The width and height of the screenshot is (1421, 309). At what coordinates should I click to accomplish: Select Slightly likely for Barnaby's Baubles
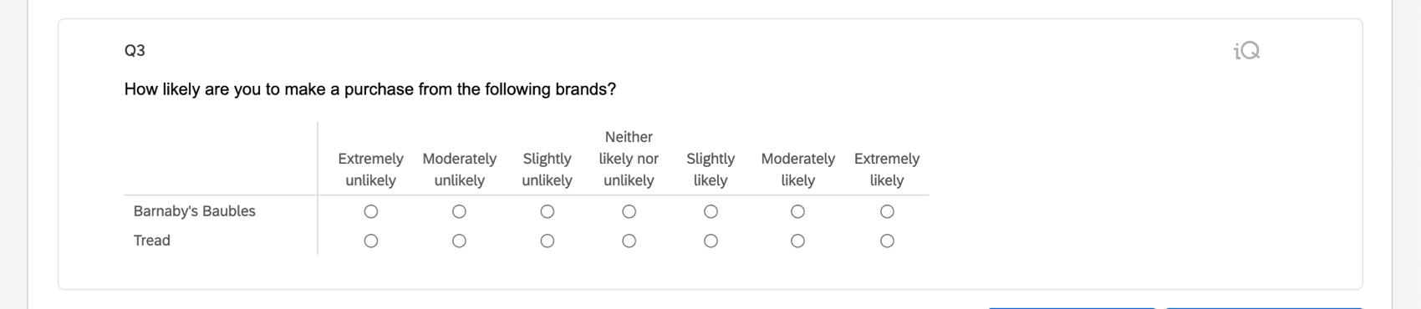point(710,212)
